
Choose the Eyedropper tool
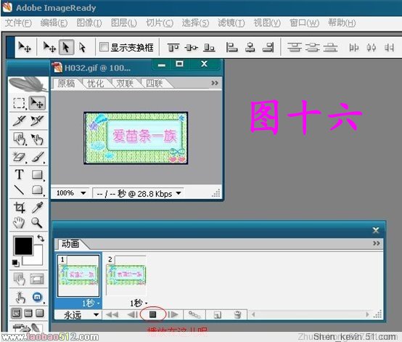38,207
